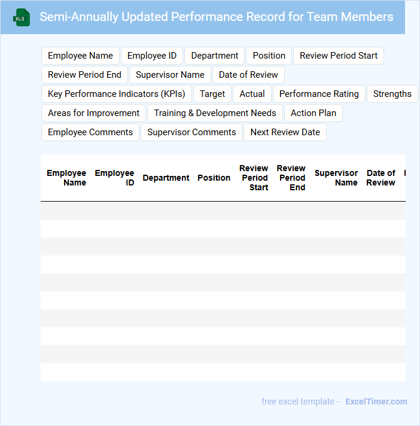Viewport: 420px width, 426px height.
Task: Click the Department column header
Action: point(166,178)
